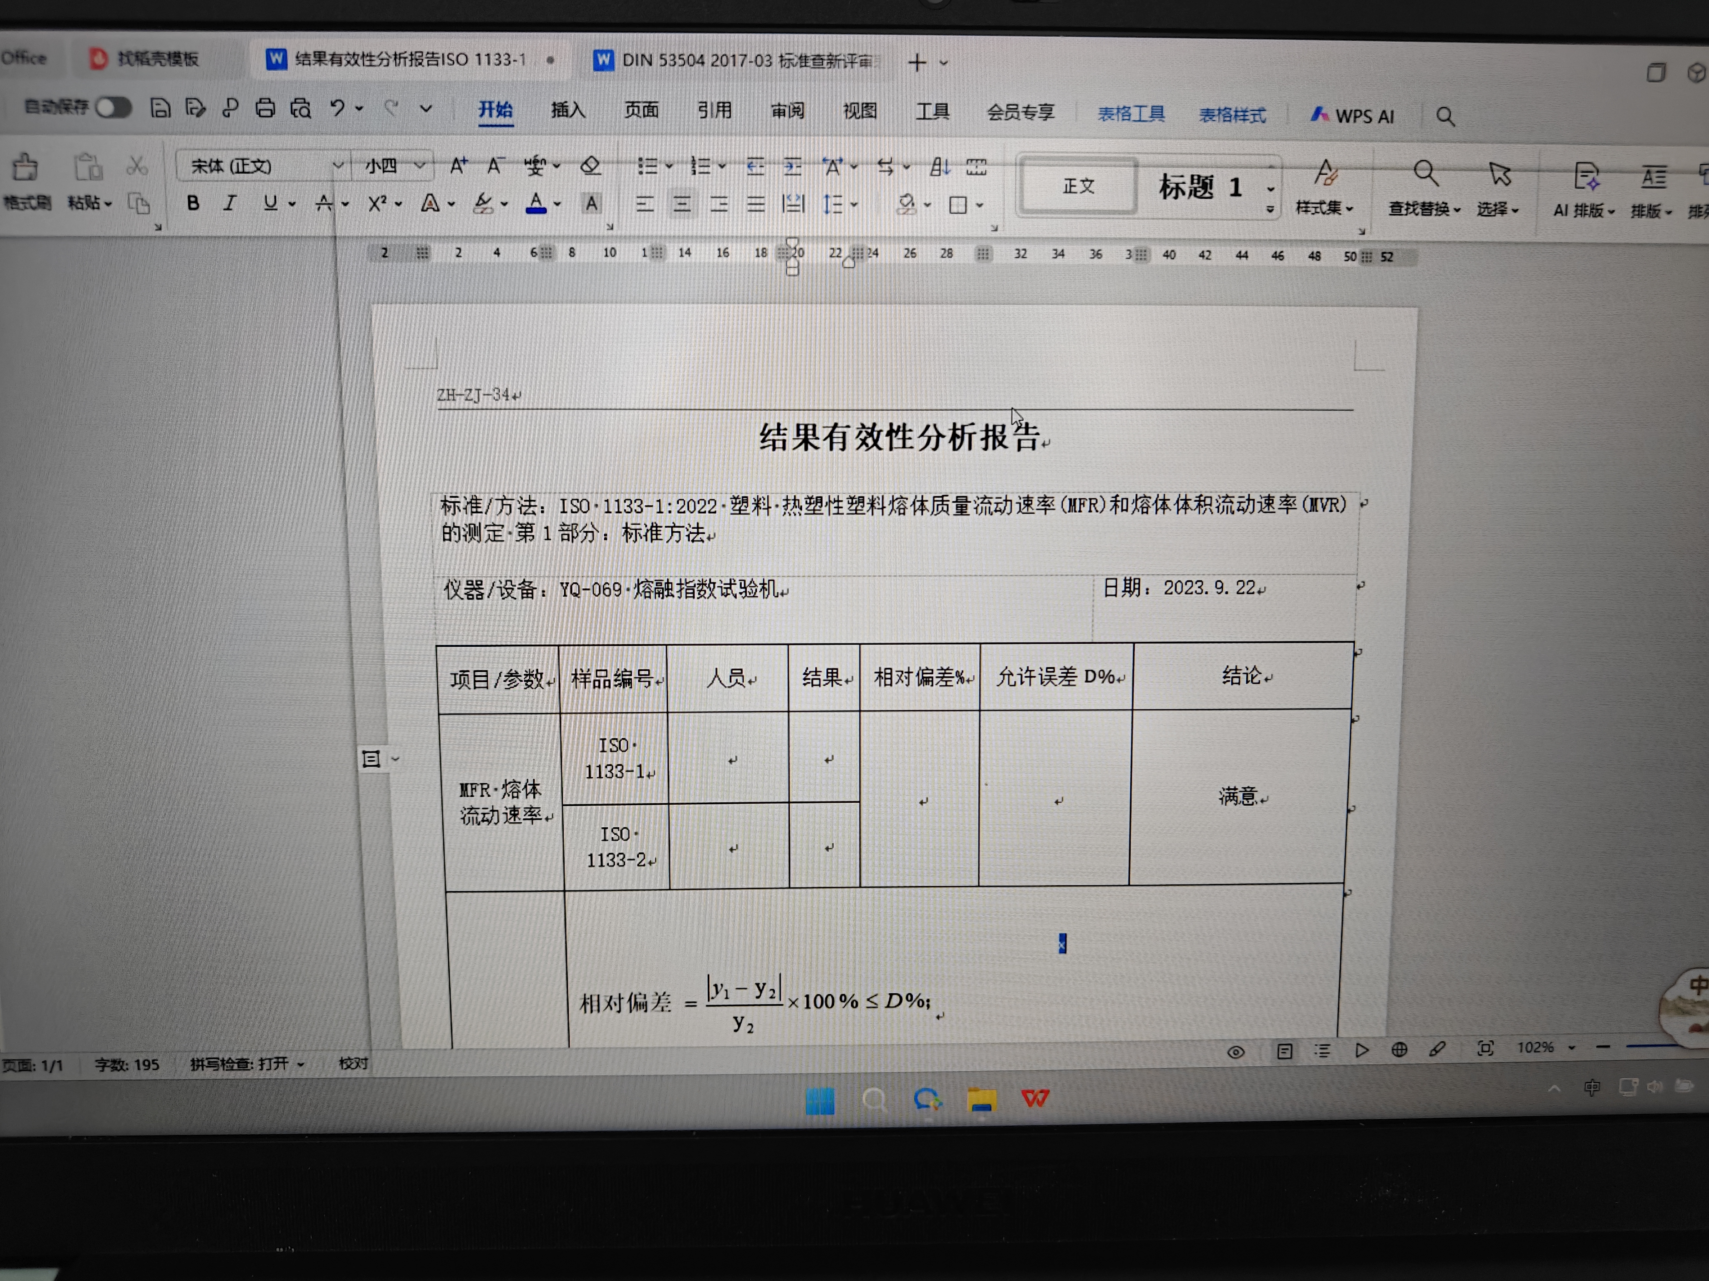Open the search magnifier icon

pyautogui.click(x=1445, y=117)
